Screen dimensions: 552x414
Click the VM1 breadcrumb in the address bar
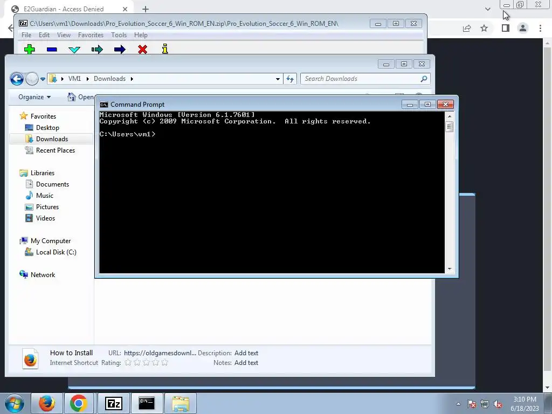pos(74,79)
